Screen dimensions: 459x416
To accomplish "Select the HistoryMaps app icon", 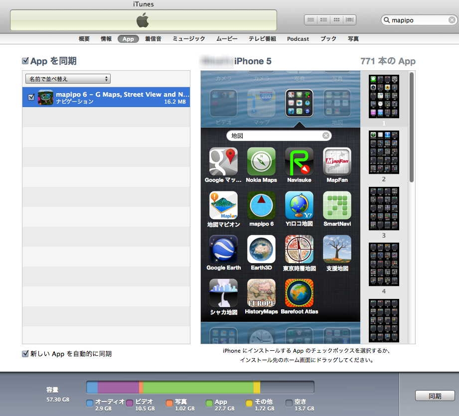I will pos(261,293).
